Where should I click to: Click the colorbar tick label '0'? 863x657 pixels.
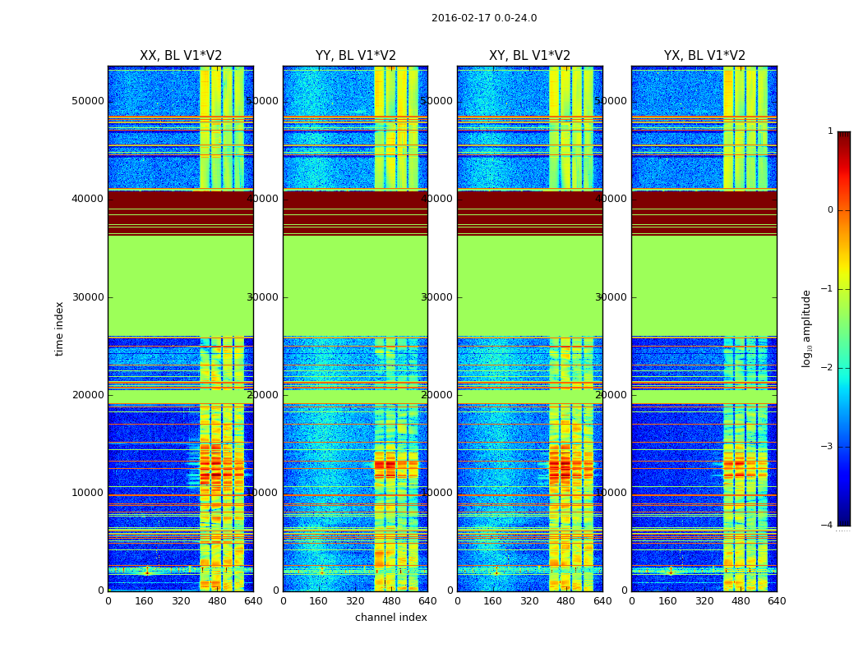829,210
